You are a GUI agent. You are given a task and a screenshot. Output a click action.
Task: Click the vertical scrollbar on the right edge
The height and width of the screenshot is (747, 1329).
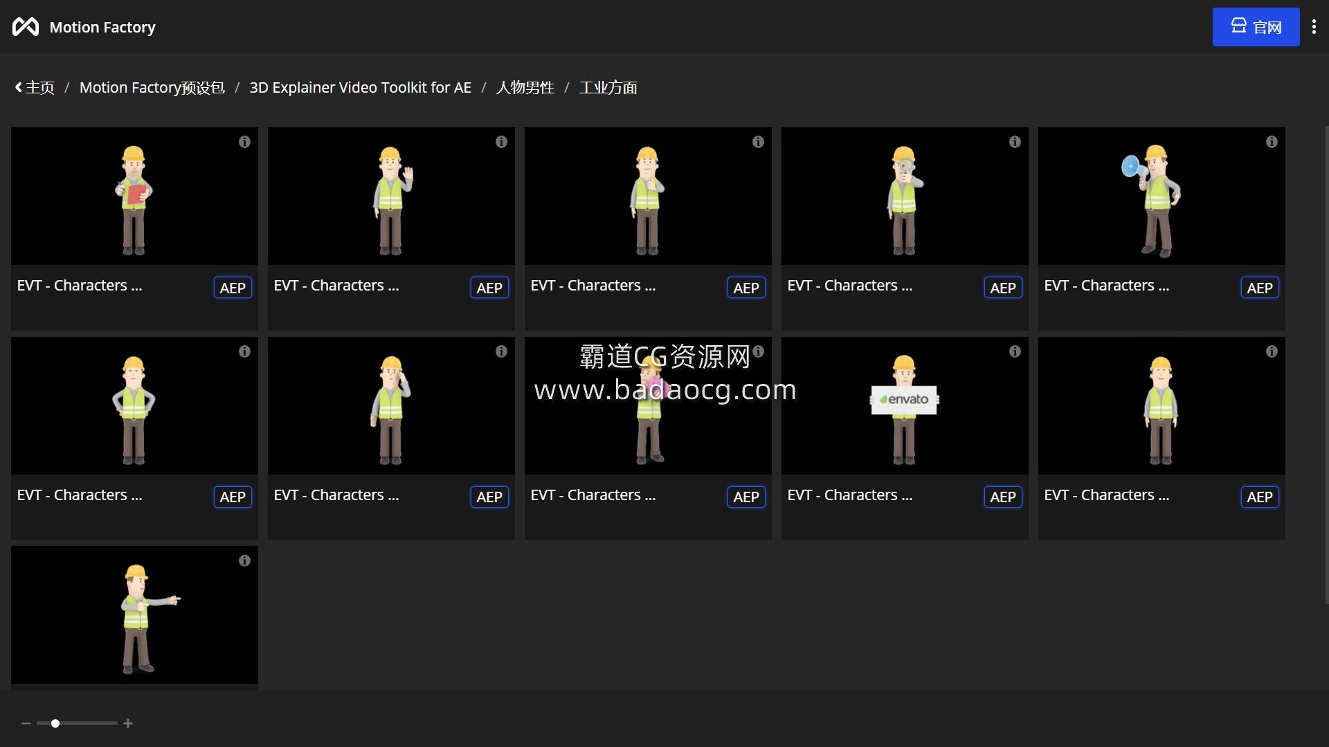point(1326,365)
